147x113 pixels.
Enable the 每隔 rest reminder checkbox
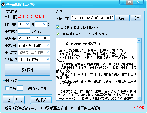[x=7, y=88]
